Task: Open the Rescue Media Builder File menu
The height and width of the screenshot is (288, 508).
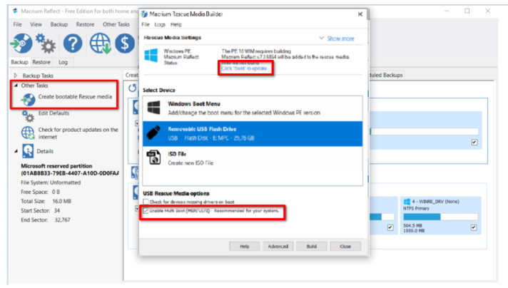Action: (146, 24)
